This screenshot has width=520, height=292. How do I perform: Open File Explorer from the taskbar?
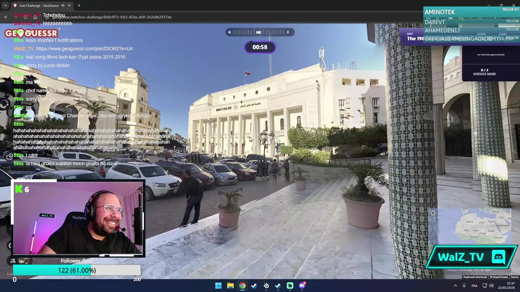[230, 286]
